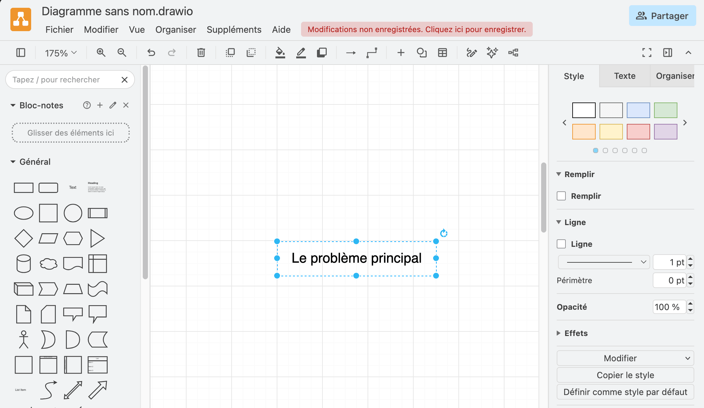
Task: Enter fullscreen mode icon
Action: [647, 53]
